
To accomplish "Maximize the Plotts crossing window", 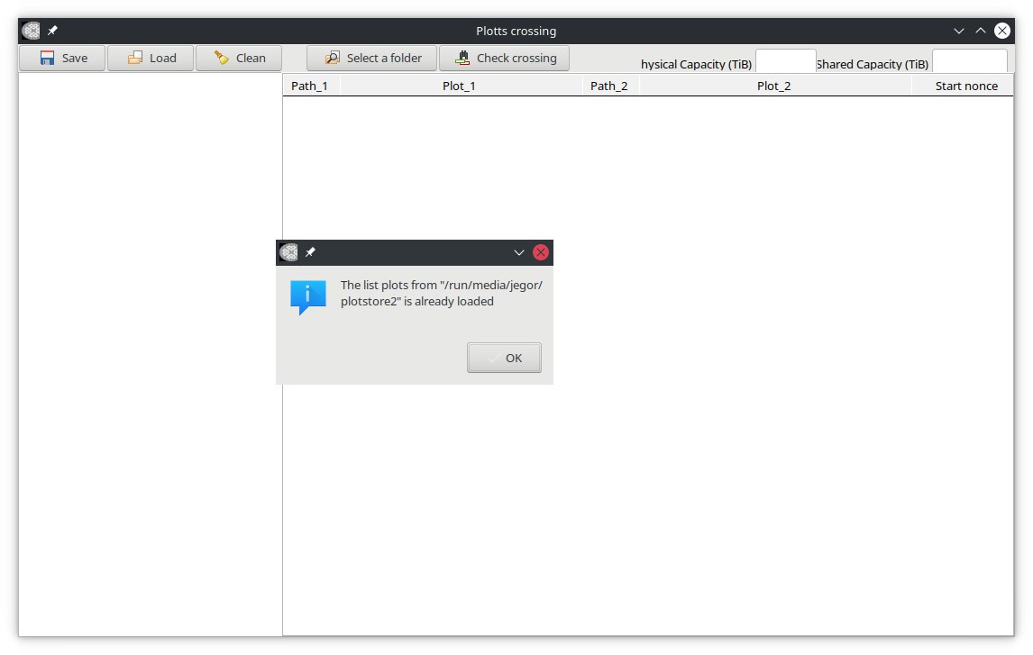I will coord(981,31).
